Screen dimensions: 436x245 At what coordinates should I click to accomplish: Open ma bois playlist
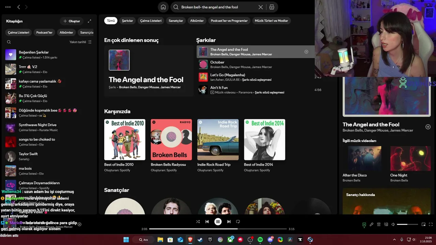tap(49, 171)
